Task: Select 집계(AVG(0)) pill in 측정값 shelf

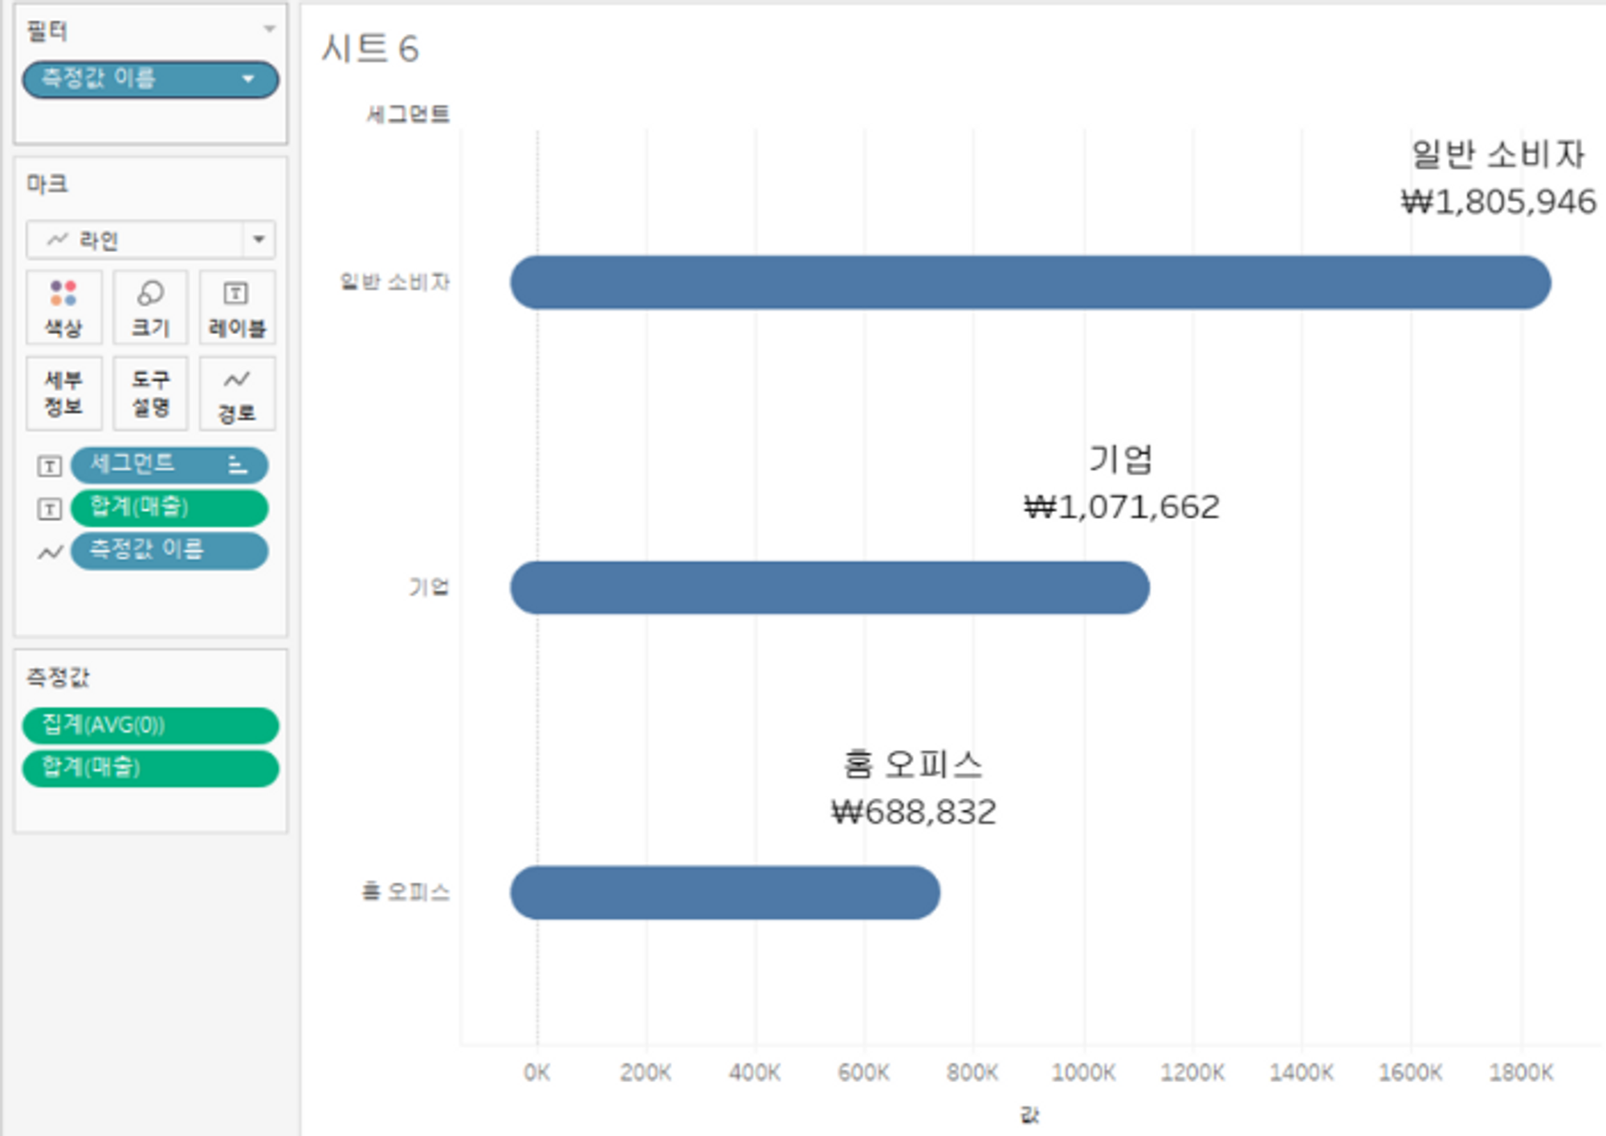Action: [x=150, y=725]
